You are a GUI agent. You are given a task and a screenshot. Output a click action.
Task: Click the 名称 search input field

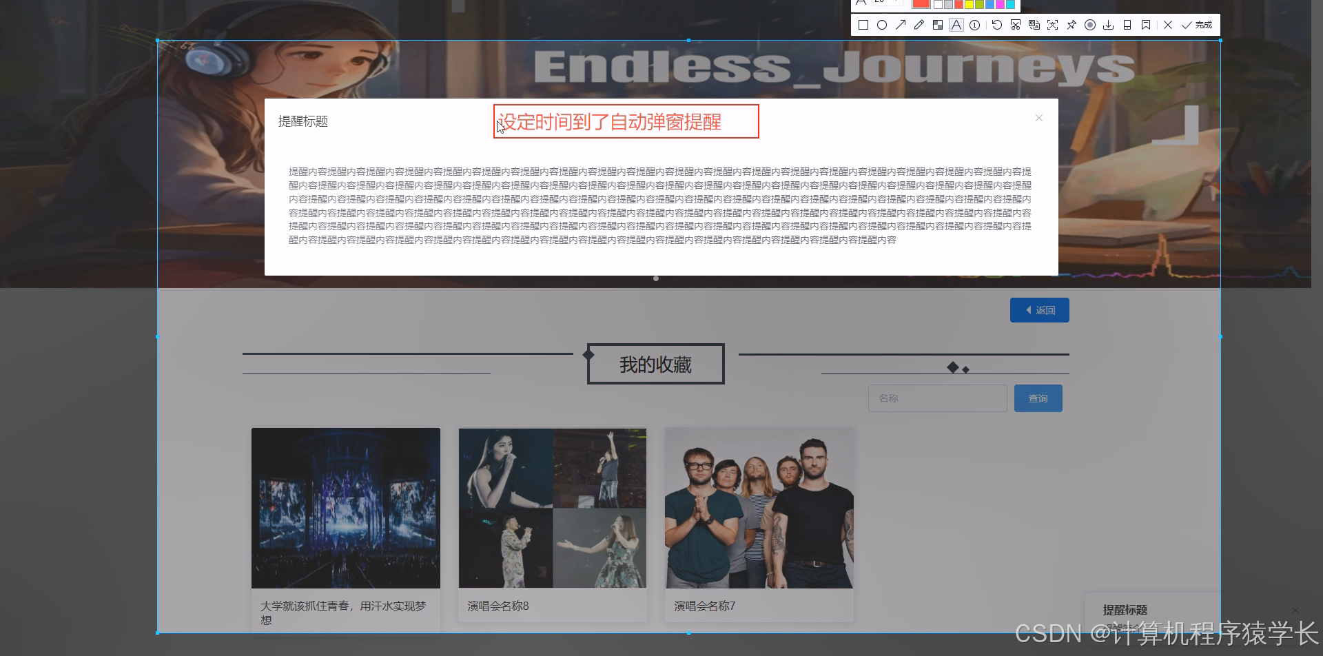[937, 398]
